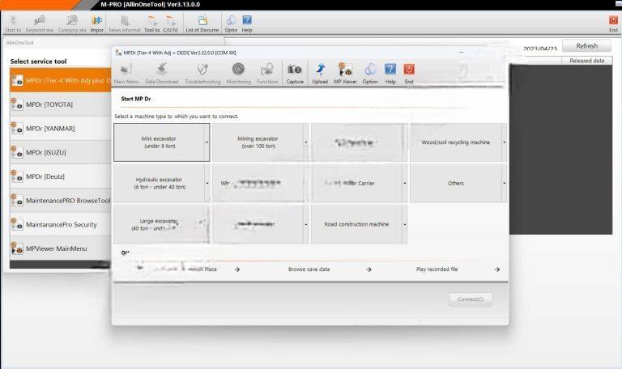Screen dimensions: 622x369
Task: Click the Upload icon in the MPDr toolbar
Action: 320,74
